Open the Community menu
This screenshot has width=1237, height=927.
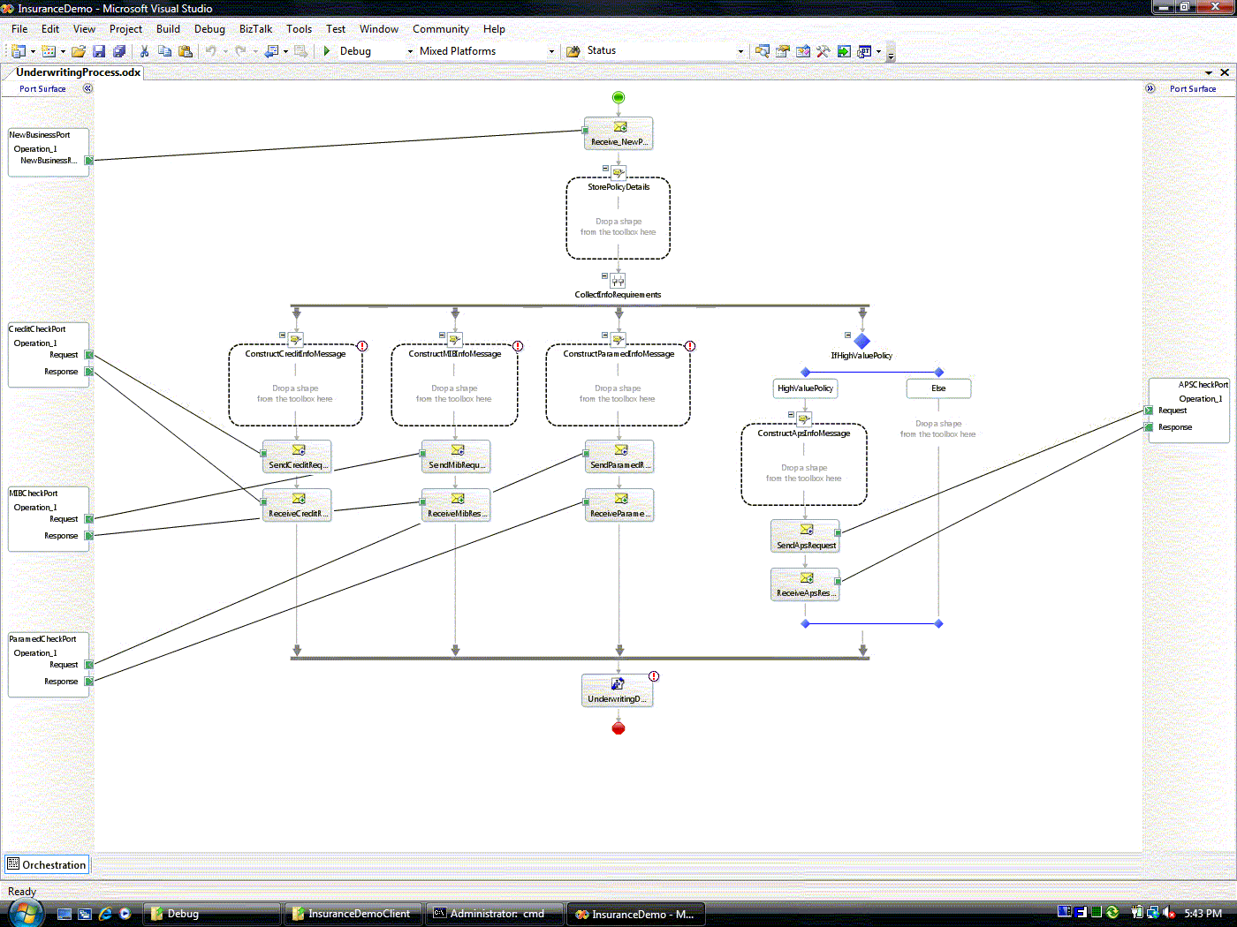click(441, 29)
